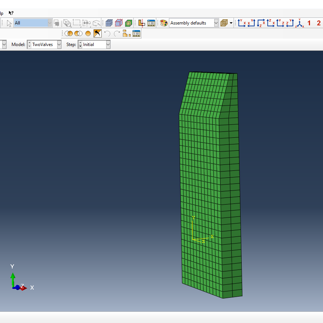The image size is (323, 323).
Task: Apply the Front view (XY axes)
Action: [242, 23]
